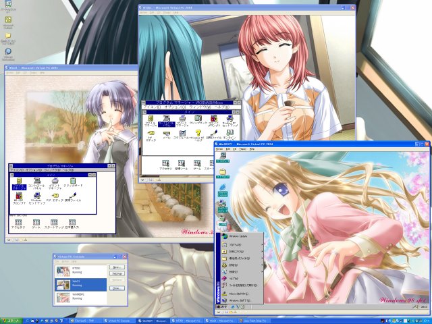Image resolution: width=432 pixels, height=324 pixels.
Task: Open control-menu box of Win31 Main group
Action: (x=12, y=175)
